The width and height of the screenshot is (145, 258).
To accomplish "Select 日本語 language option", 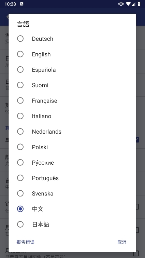I will 72,224.
